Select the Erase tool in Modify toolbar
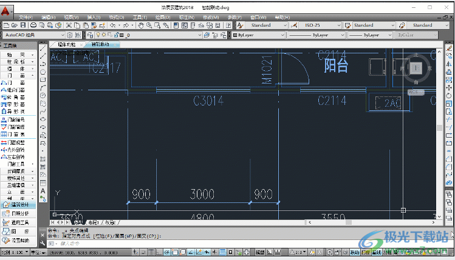Screen dimensions: 455x260 pos(449,48)
